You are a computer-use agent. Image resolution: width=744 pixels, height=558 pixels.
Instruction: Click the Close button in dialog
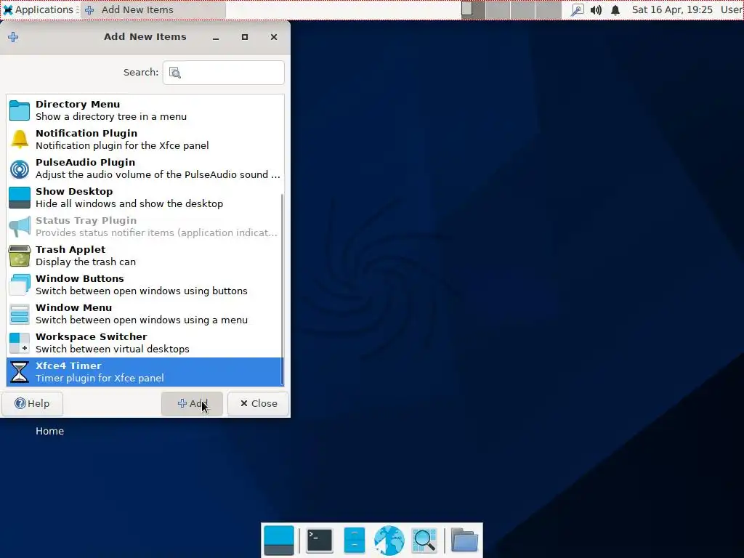pyautogui.click(x=258, y=404)
